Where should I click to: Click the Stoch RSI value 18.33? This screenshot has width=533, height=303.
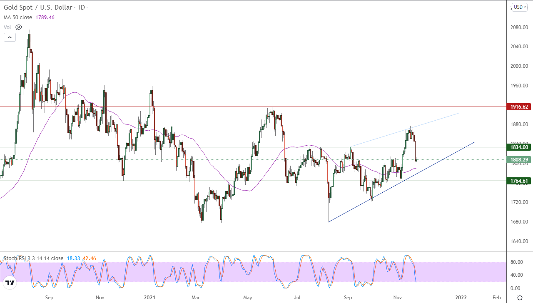coord(74,258)
